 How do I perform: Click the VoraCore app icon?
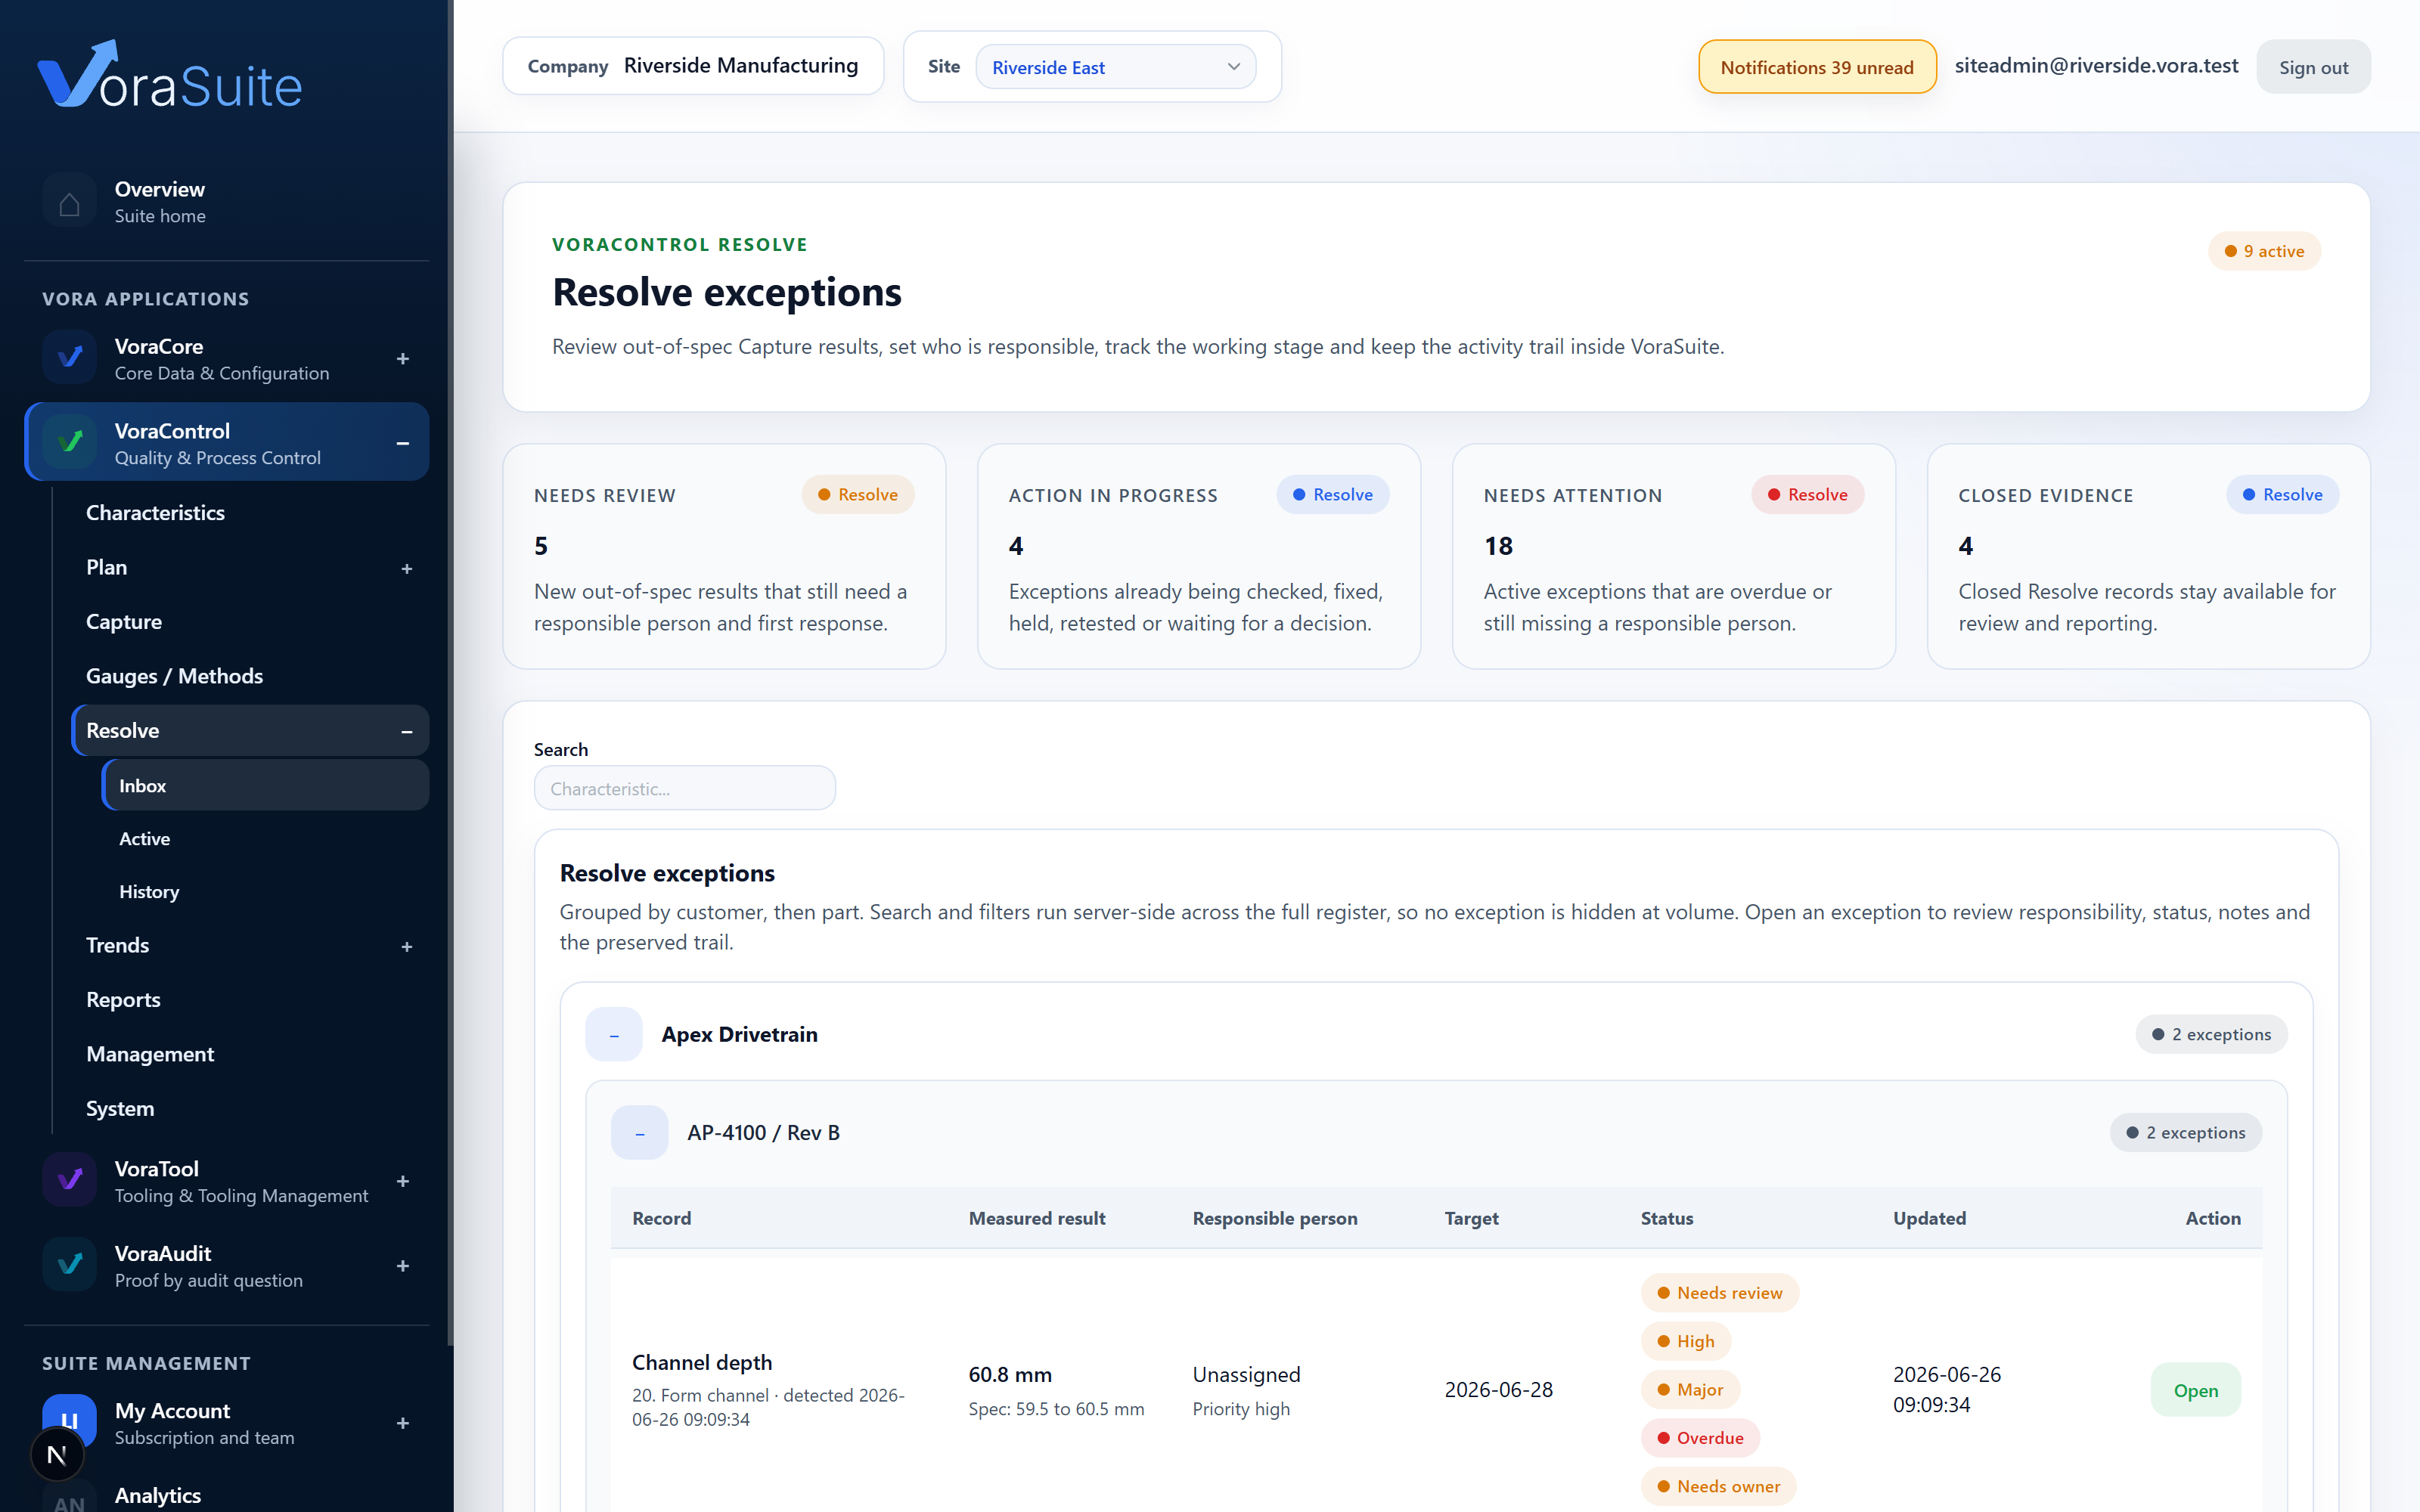coord(69,358)
